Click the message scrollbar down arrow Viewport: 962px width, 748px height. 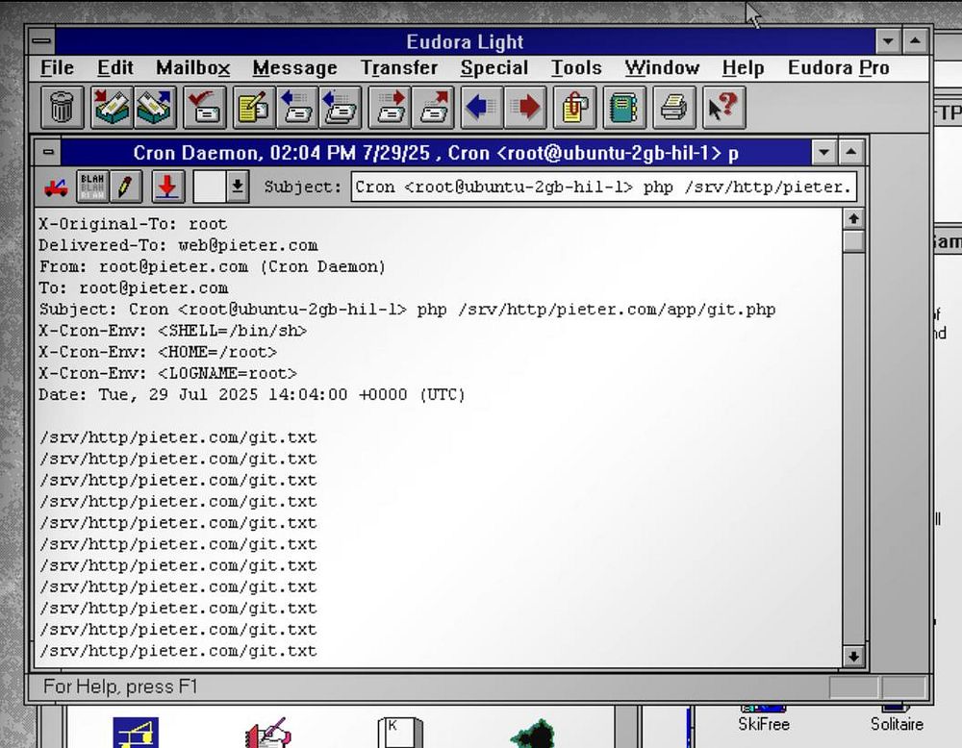point(852,657)
